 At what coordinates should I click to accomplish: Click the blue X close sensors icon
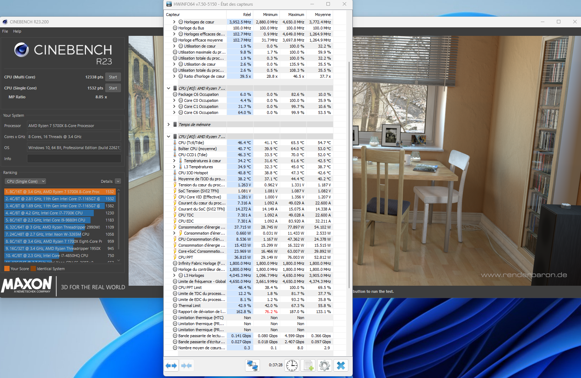click(341, 366)
